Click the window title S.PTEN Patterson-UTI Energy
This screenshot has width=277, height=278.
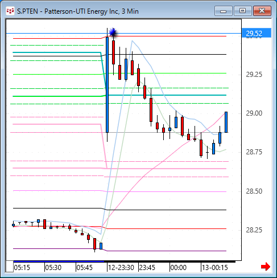click(78, 11)
